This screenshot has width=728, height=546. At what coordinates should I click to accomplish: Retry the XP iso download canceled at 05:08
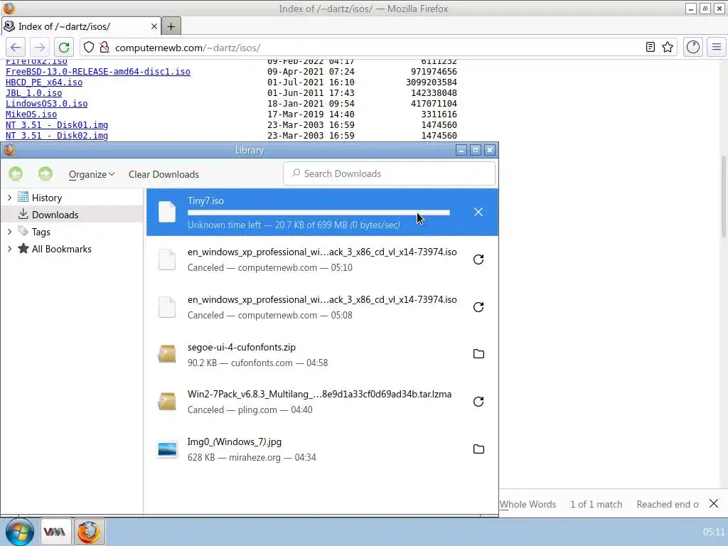click(478, 307)
